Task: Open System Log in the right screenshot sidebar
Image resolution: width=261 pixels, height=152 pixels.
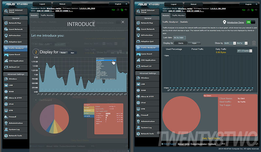Action: click(x=147, y=127)
